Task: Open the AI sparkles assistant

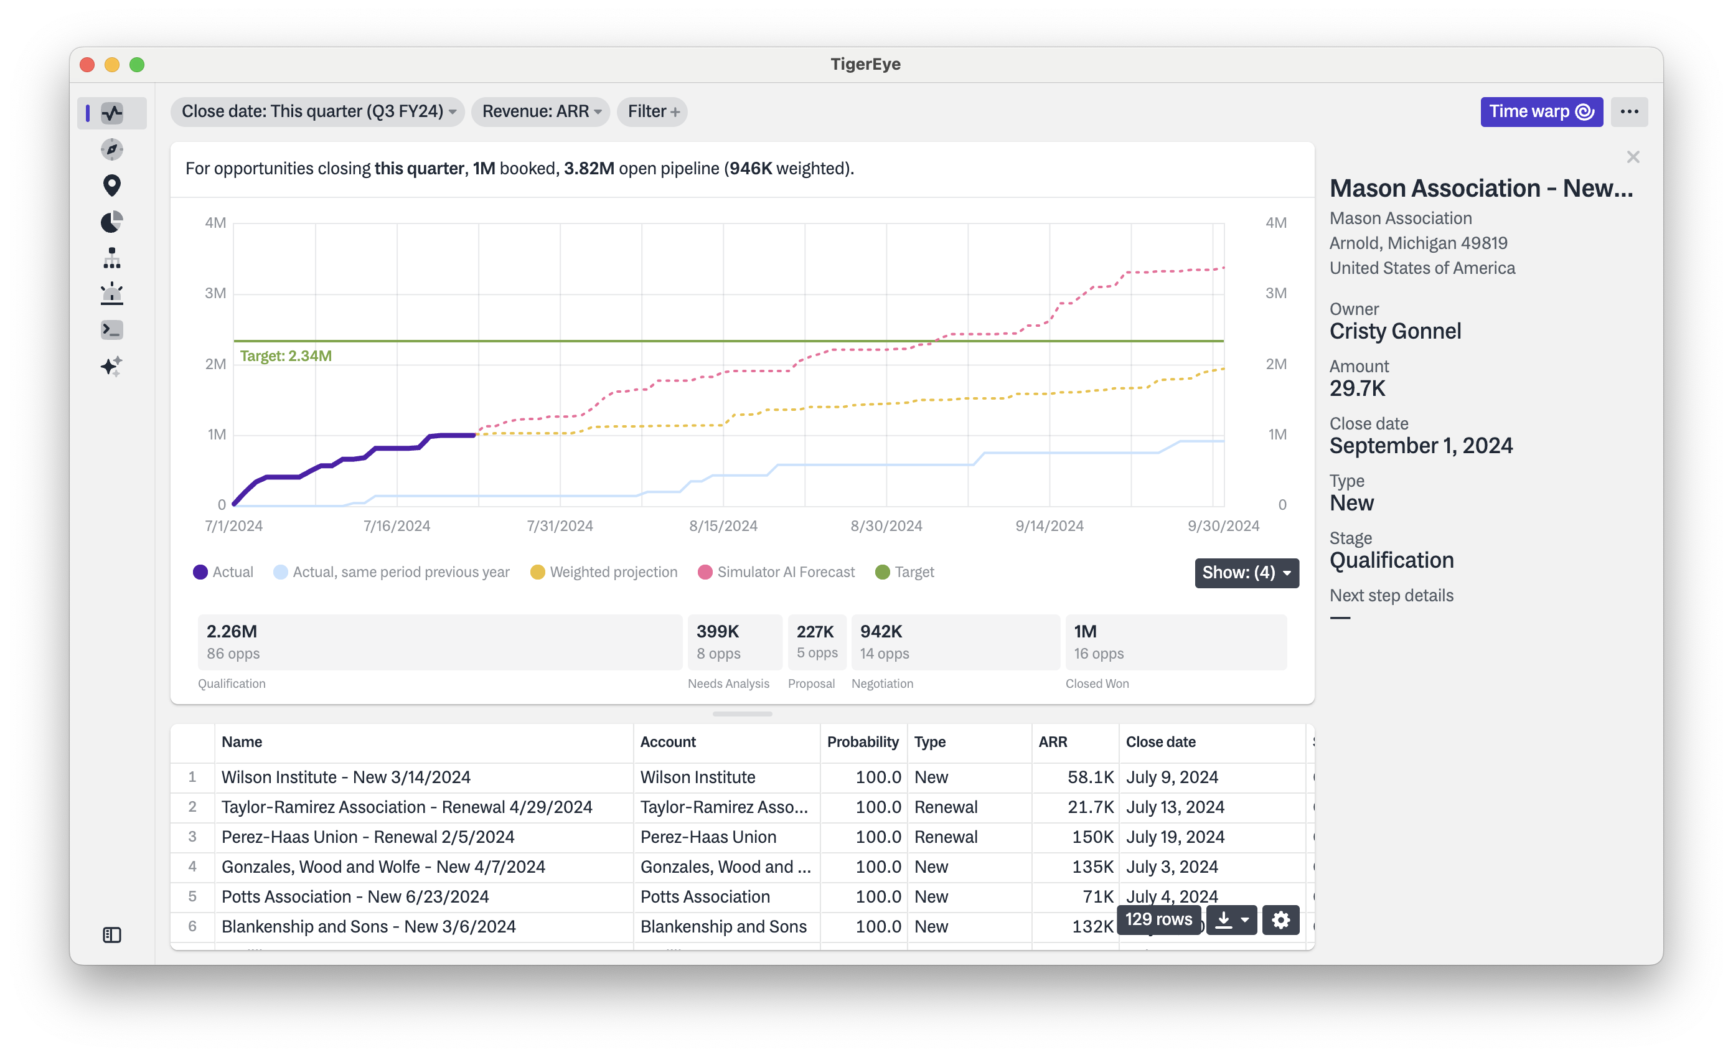Action: pos(112,365)
